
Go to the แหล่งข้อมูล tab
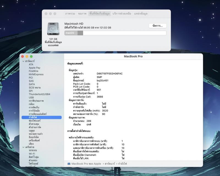[141, 13]
